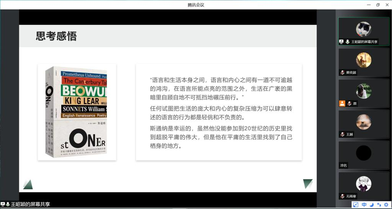Select 王越's avatar picture
Screen dimensions: 392x209
(x=364, y=122)
